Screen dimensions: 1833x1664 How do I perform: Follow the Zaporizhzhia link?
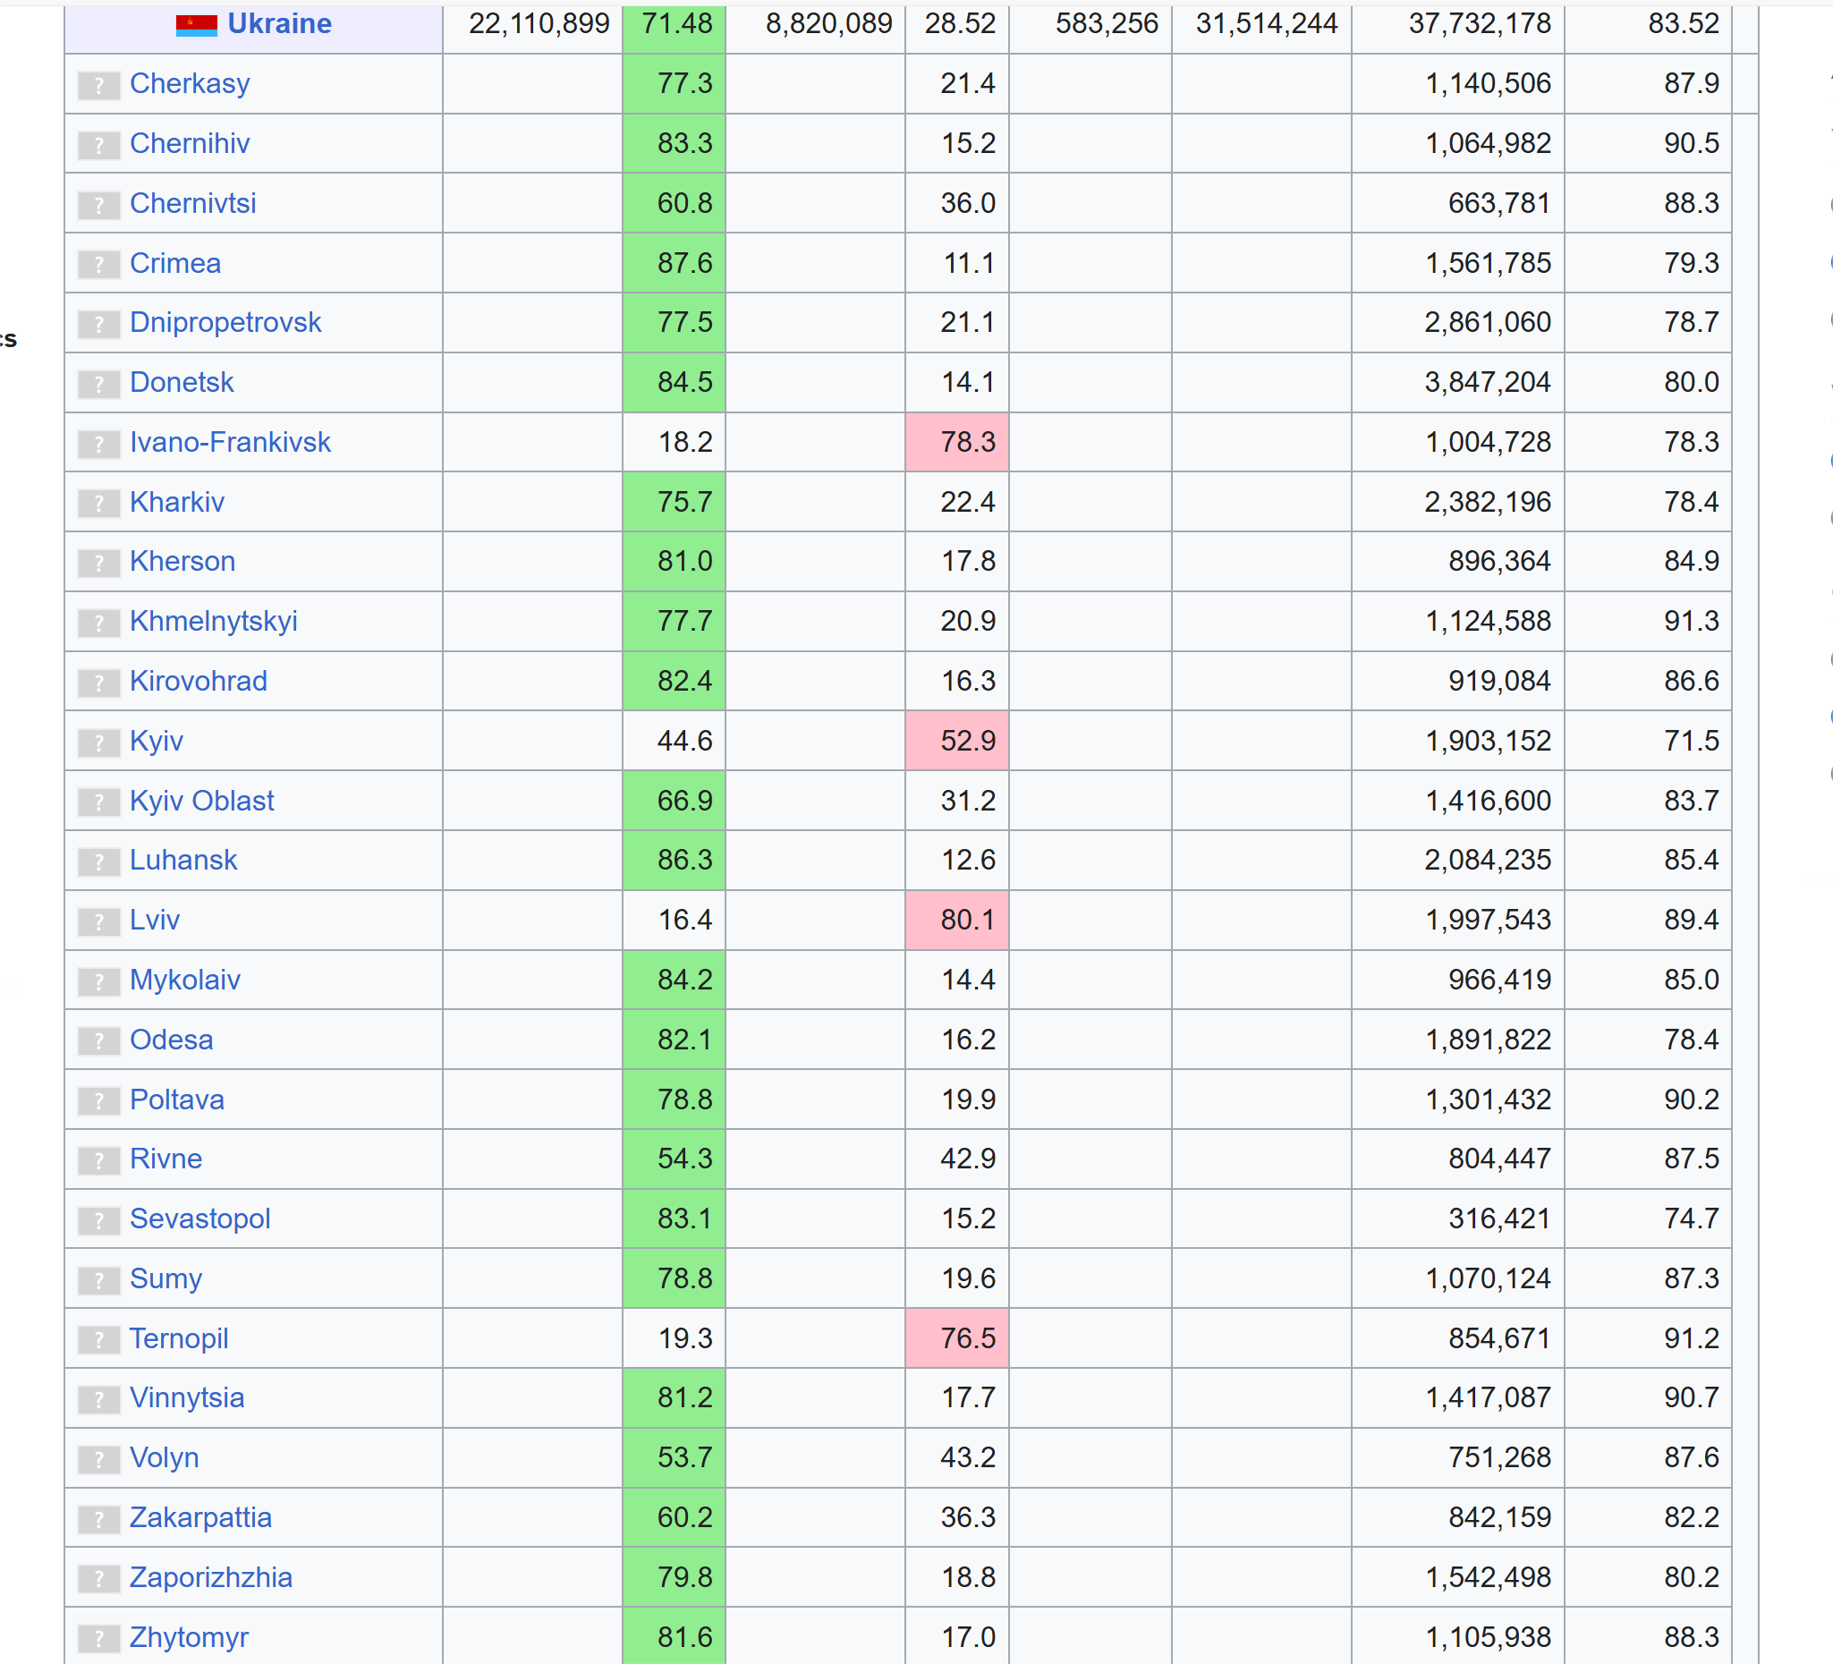coord(211,1577)
